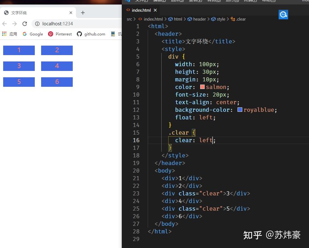Reload the localhost page
Image resolution: width=309 pixels, height=248 pixels.
[x=25, y=24]
